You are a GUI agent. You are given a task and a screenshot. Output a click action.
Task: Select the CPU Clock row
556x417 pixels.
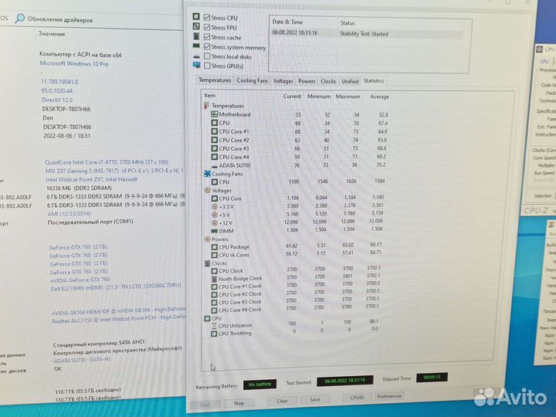click(x=296, y=270)
